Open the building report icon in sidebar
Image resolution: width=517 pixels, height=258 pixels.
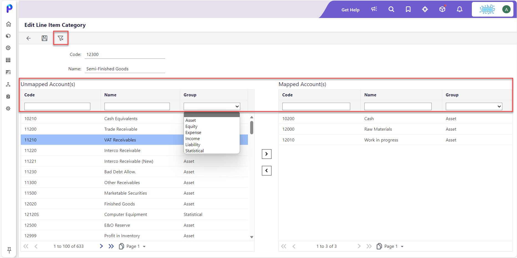point(8,72)
